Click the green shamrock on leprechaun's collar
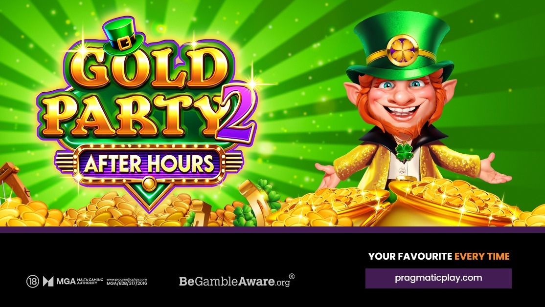The width and height of the screenshot is (545, 307). (x=404, y=152)
